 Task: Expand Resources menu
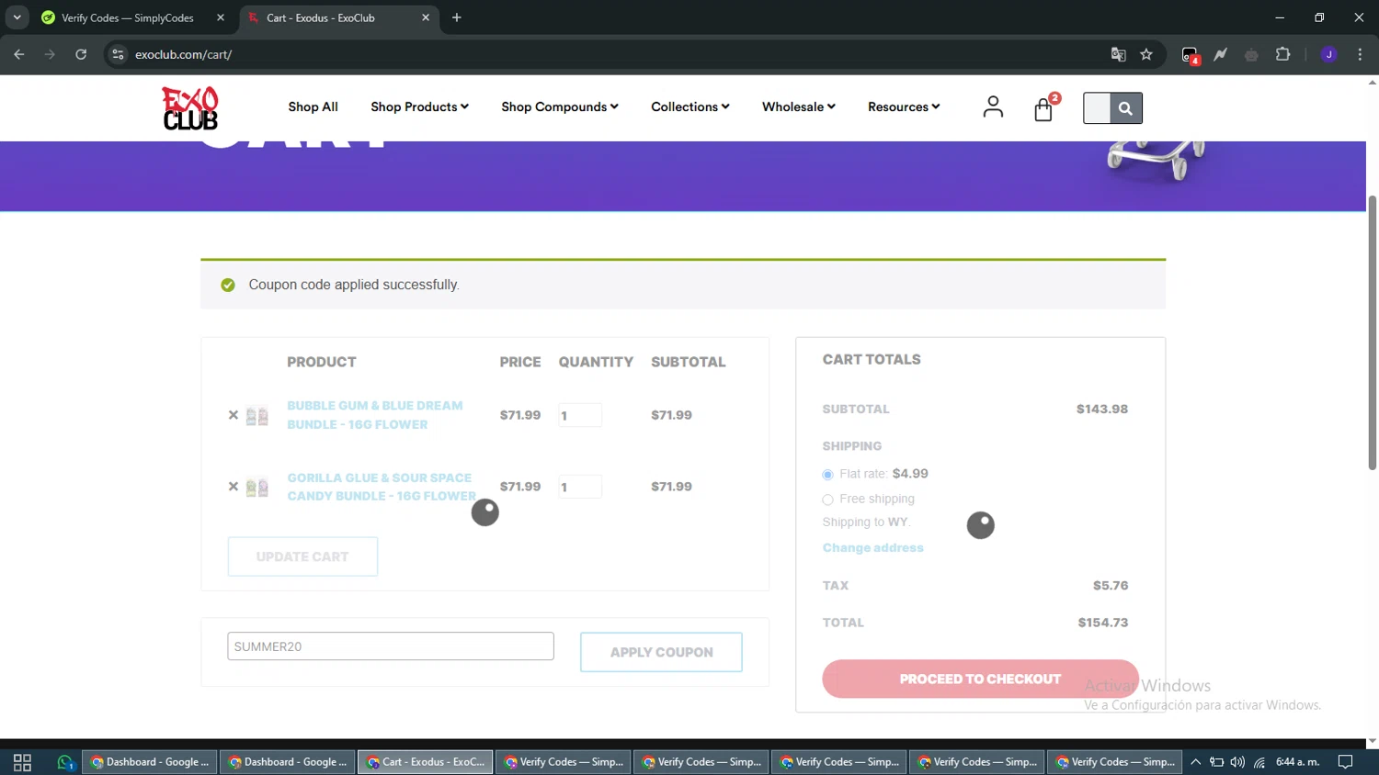[904, 107]
